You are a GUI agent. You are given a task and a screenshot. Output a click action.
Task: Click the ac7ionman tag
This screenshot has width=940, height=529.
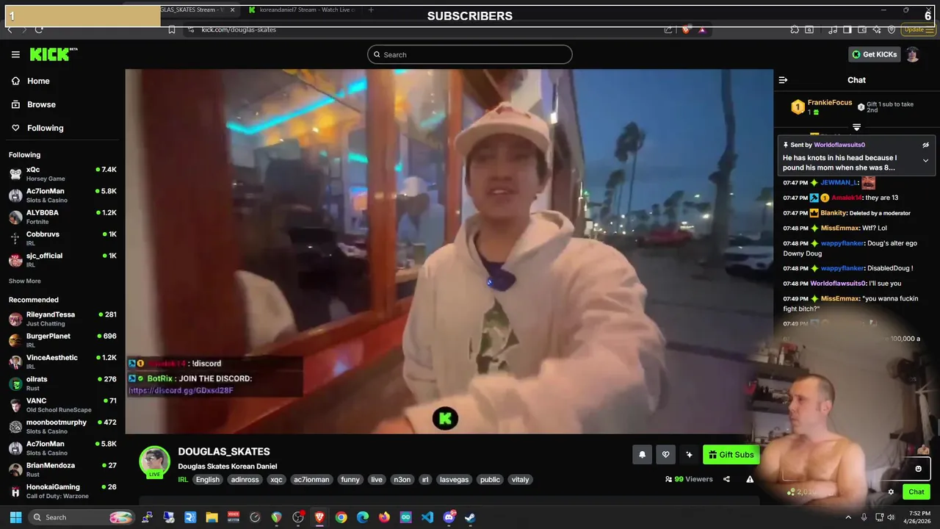click(311, 480)
